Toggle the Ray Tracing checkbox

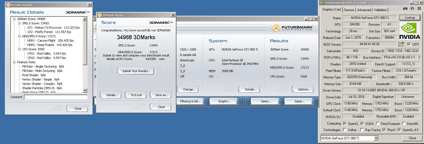[x=362, y=130]
